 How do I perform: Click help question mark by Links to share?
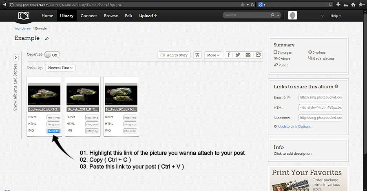tap(336, 86)
